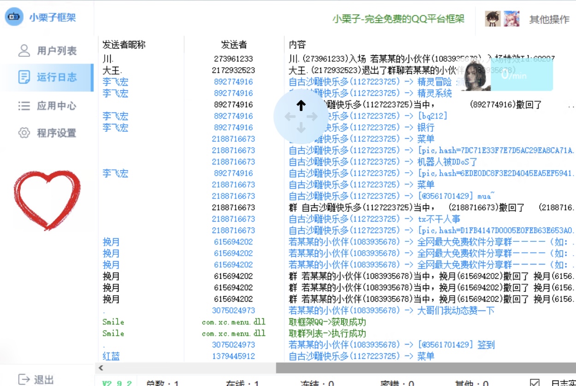
Task: Click the up arrow on the scroll overlay
Action: [301, 106]
